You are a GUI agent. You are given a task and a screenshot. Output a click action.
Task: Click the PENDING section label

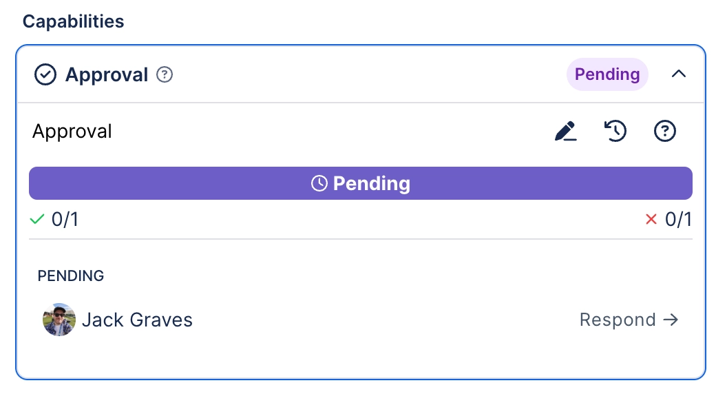pyautogui.click(x=71, y=276)
